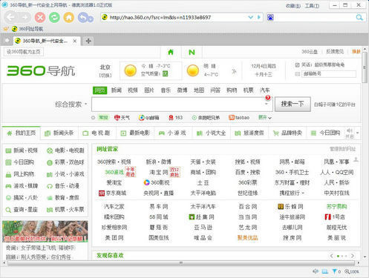
Task: Open new tab with plus button
Action: (88, 41)
